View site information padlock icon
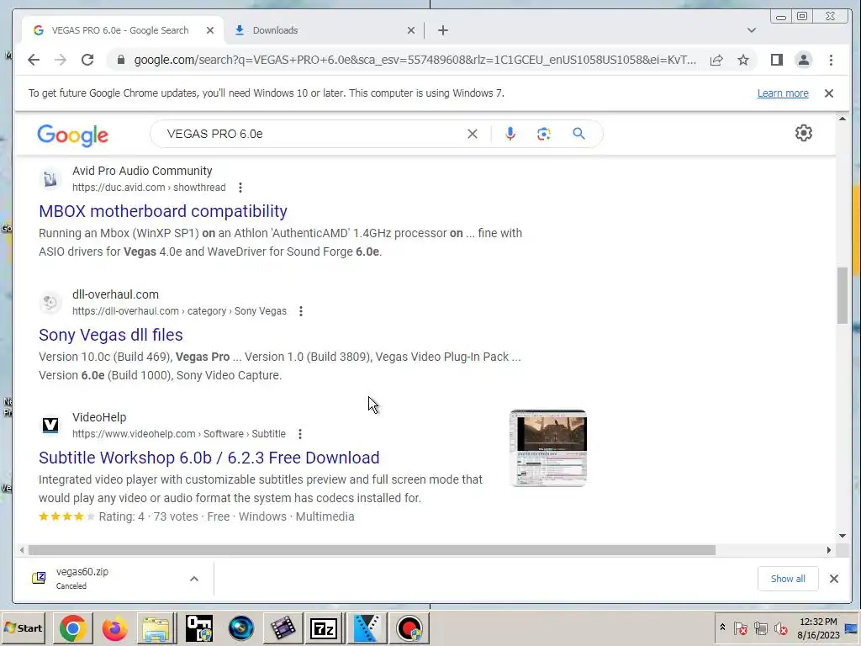The height and width of the screenshot is (646, 861). click(121, 60)
